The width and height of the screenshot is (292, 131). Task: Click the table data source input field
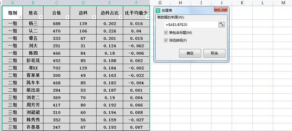(191, 25)
